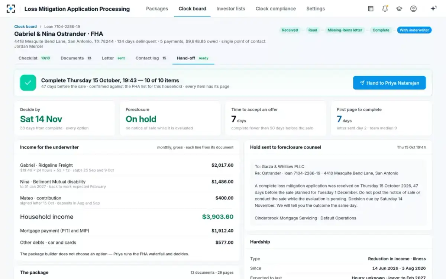446x279 pixels.
Task: Click the Other debts · car and cards row
Action: coord(127,243)
